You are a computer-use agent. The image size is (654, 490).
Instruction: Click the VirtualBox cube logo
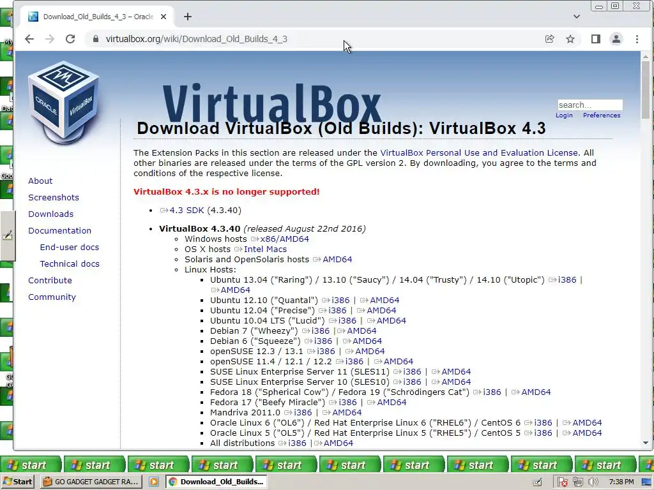click(64, 102)
